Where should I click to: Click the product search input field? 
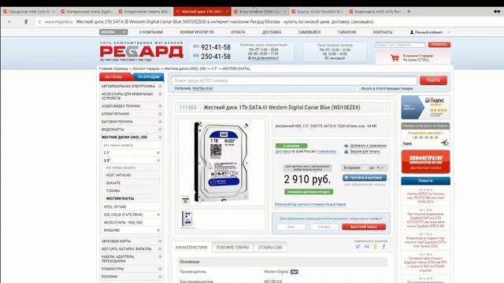294,80
